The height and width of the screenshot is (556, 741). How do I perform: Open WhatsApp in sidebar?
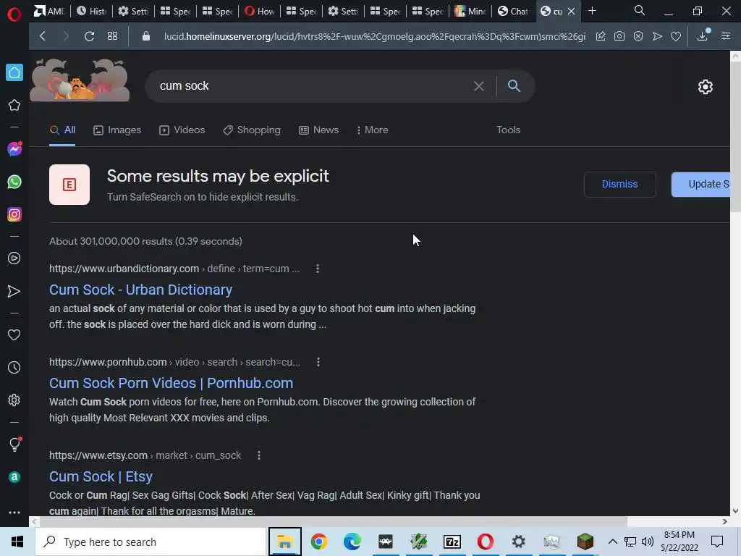coord(14,182)
